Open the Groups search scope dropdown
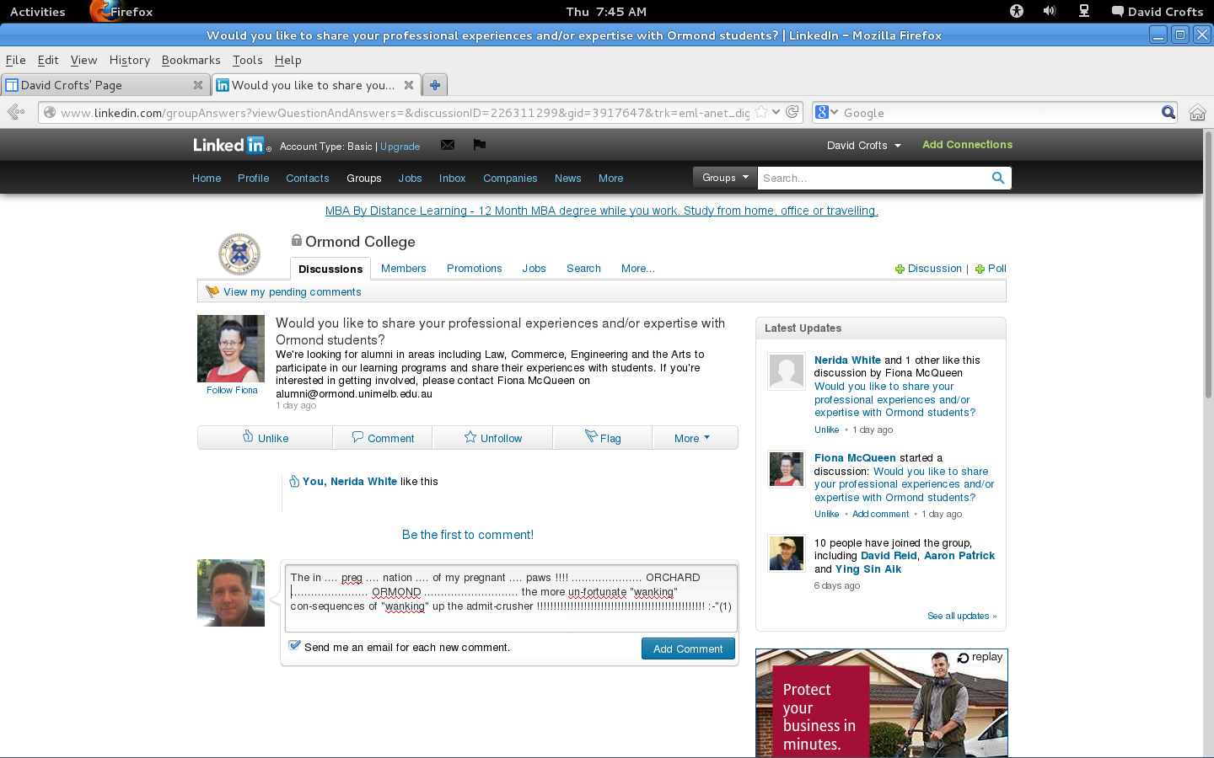1214x758 pixels. pos(725,178)
